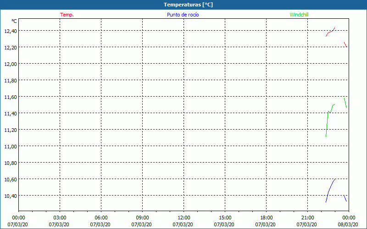This screenshot has height=229, width=367.
Task: Click the 11,80 y-axis value
Action: tap(11, 81)
